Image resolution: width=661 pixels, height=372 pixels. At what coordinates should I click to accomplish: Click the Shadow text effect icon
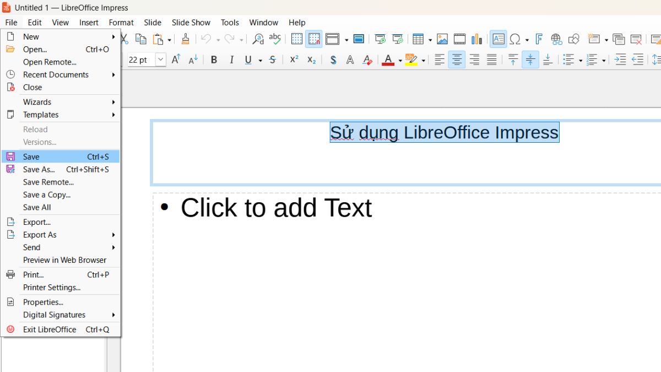coord(333,60)
